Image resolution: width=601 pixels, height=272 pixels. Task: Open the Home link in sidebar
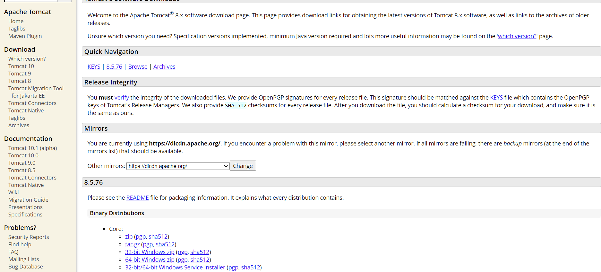pyautogui.click(x=16, y=21)
